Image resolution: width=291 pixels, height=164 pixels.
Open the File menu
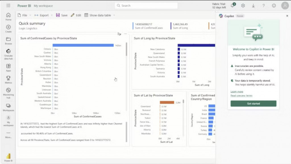tap(23, 15)
